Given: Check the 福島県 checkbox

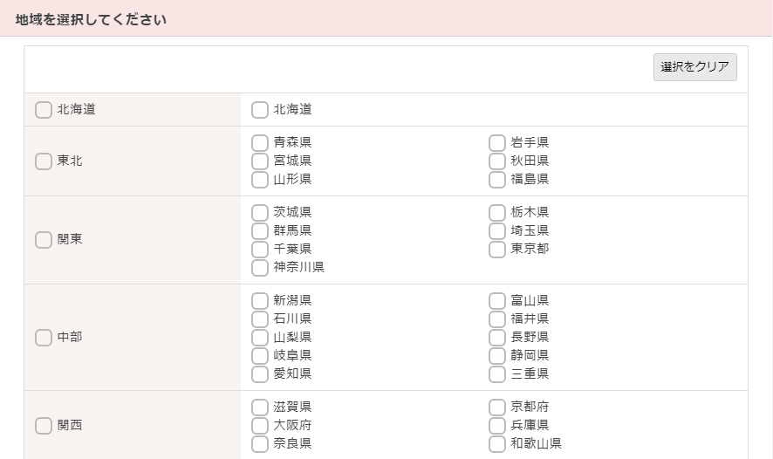Looking at the screenshot, I should (x=497, y=180).
